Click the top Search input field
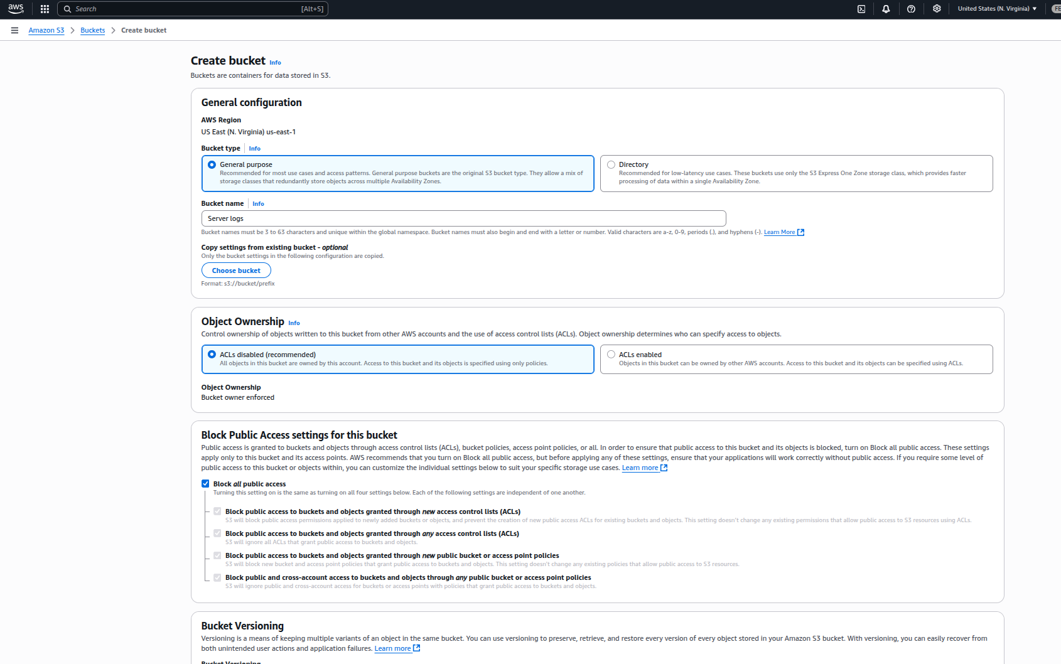1061x664 pixels. click(193, 9)
